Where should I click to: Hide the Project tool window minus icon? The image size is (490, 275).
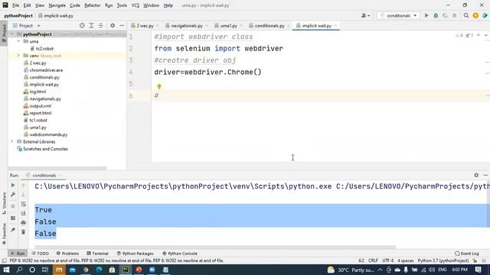[x=122, y=25]
